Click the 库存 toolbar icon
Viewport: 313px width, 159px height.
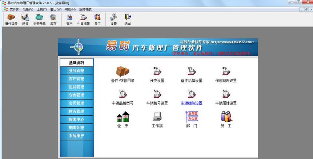pos(53,17)
